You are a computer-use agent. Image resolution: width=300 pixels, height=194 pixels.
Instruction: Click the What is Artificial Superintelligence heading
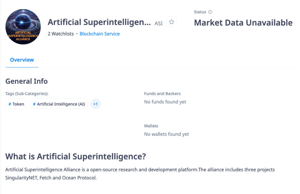pyautogui.click(x=75, y=157)
